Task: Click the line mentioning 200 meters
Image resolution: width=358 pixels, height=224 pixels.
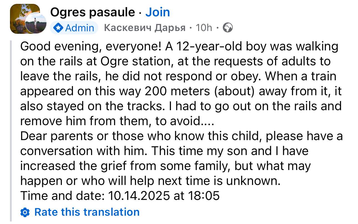Action: pyautogui.click(x=181, y=91)
